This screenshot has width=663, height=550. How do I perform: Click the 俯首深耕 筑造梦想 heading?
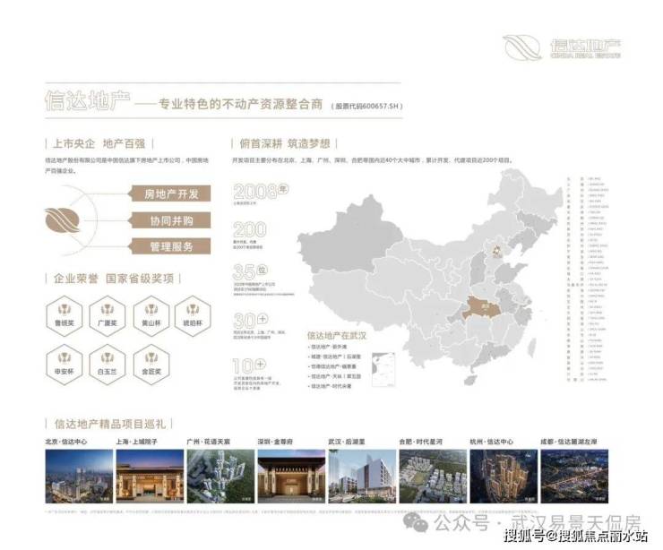285,143
